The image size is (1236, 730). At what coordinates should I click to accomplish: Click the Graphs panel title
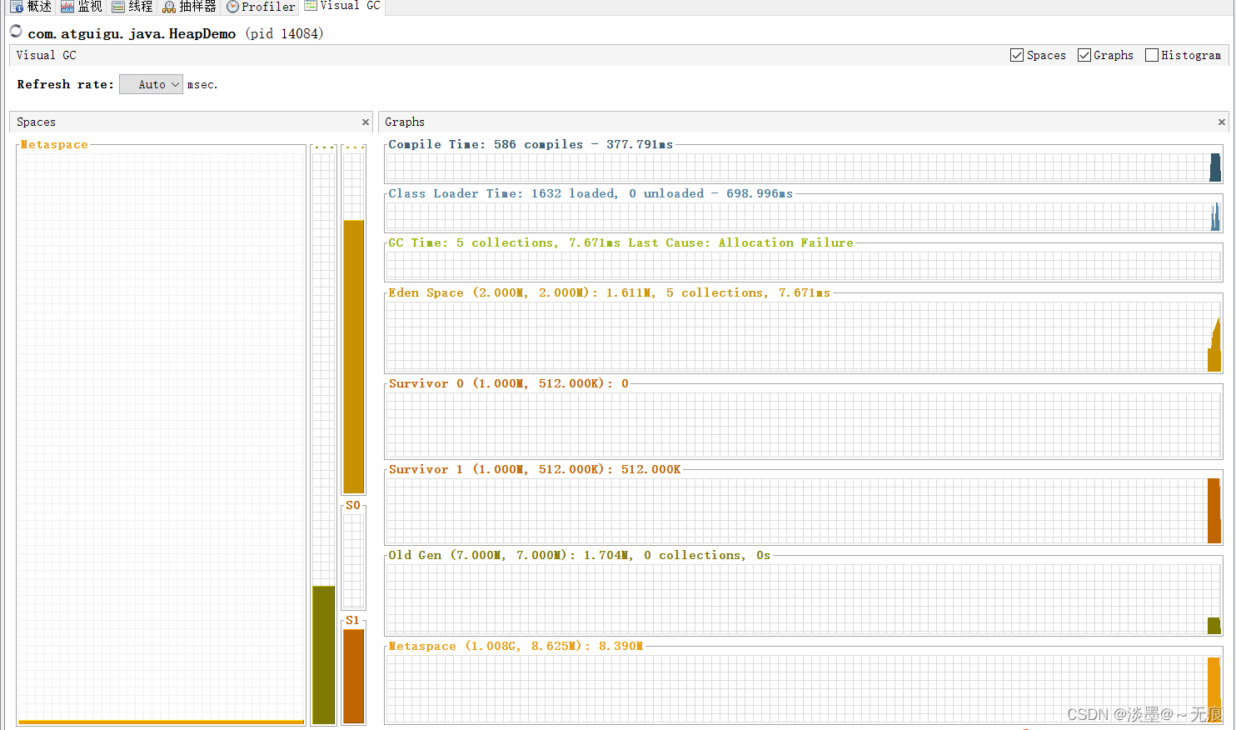pos(405,122)
